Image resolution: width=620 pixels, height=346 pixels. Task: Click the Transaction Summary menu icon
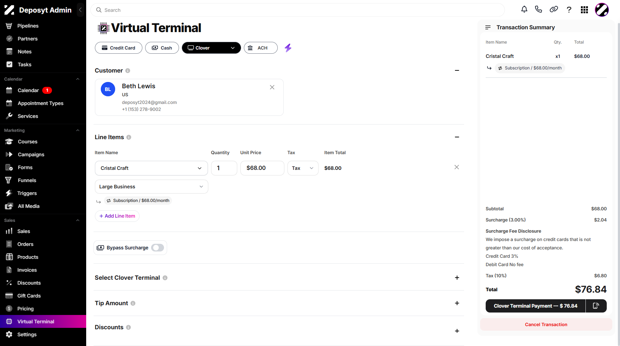pyautogui.click(x=488, y=27)
